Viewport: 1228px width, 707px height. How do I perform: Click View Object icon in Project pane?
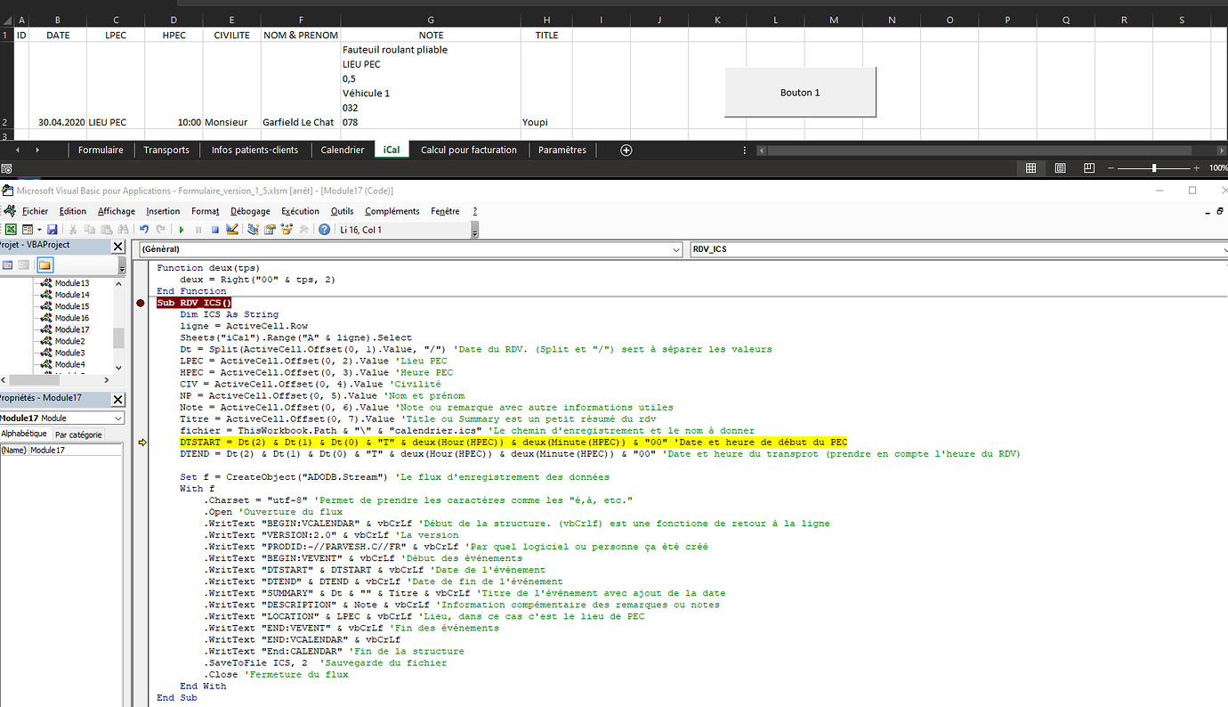pos(24,265)
